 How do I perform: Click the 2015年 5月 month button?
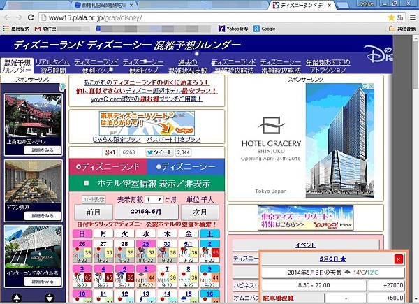point(146,212)
